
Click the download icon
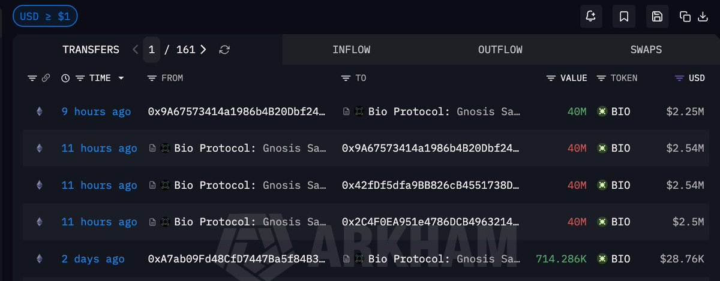(x=703, y=17)
